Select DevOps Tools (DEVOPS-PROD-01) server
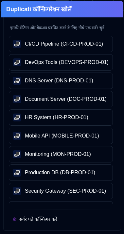 [x=61, y=62]
